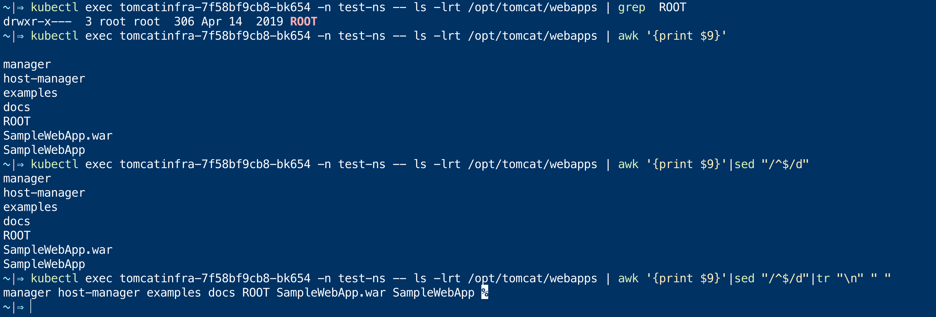Click manager at start of final output line
This screenshot has height=317, width=936.
[27, 293]
